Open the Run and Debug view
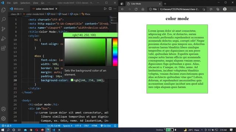236x132 pixels. click(x=3, y=38)
